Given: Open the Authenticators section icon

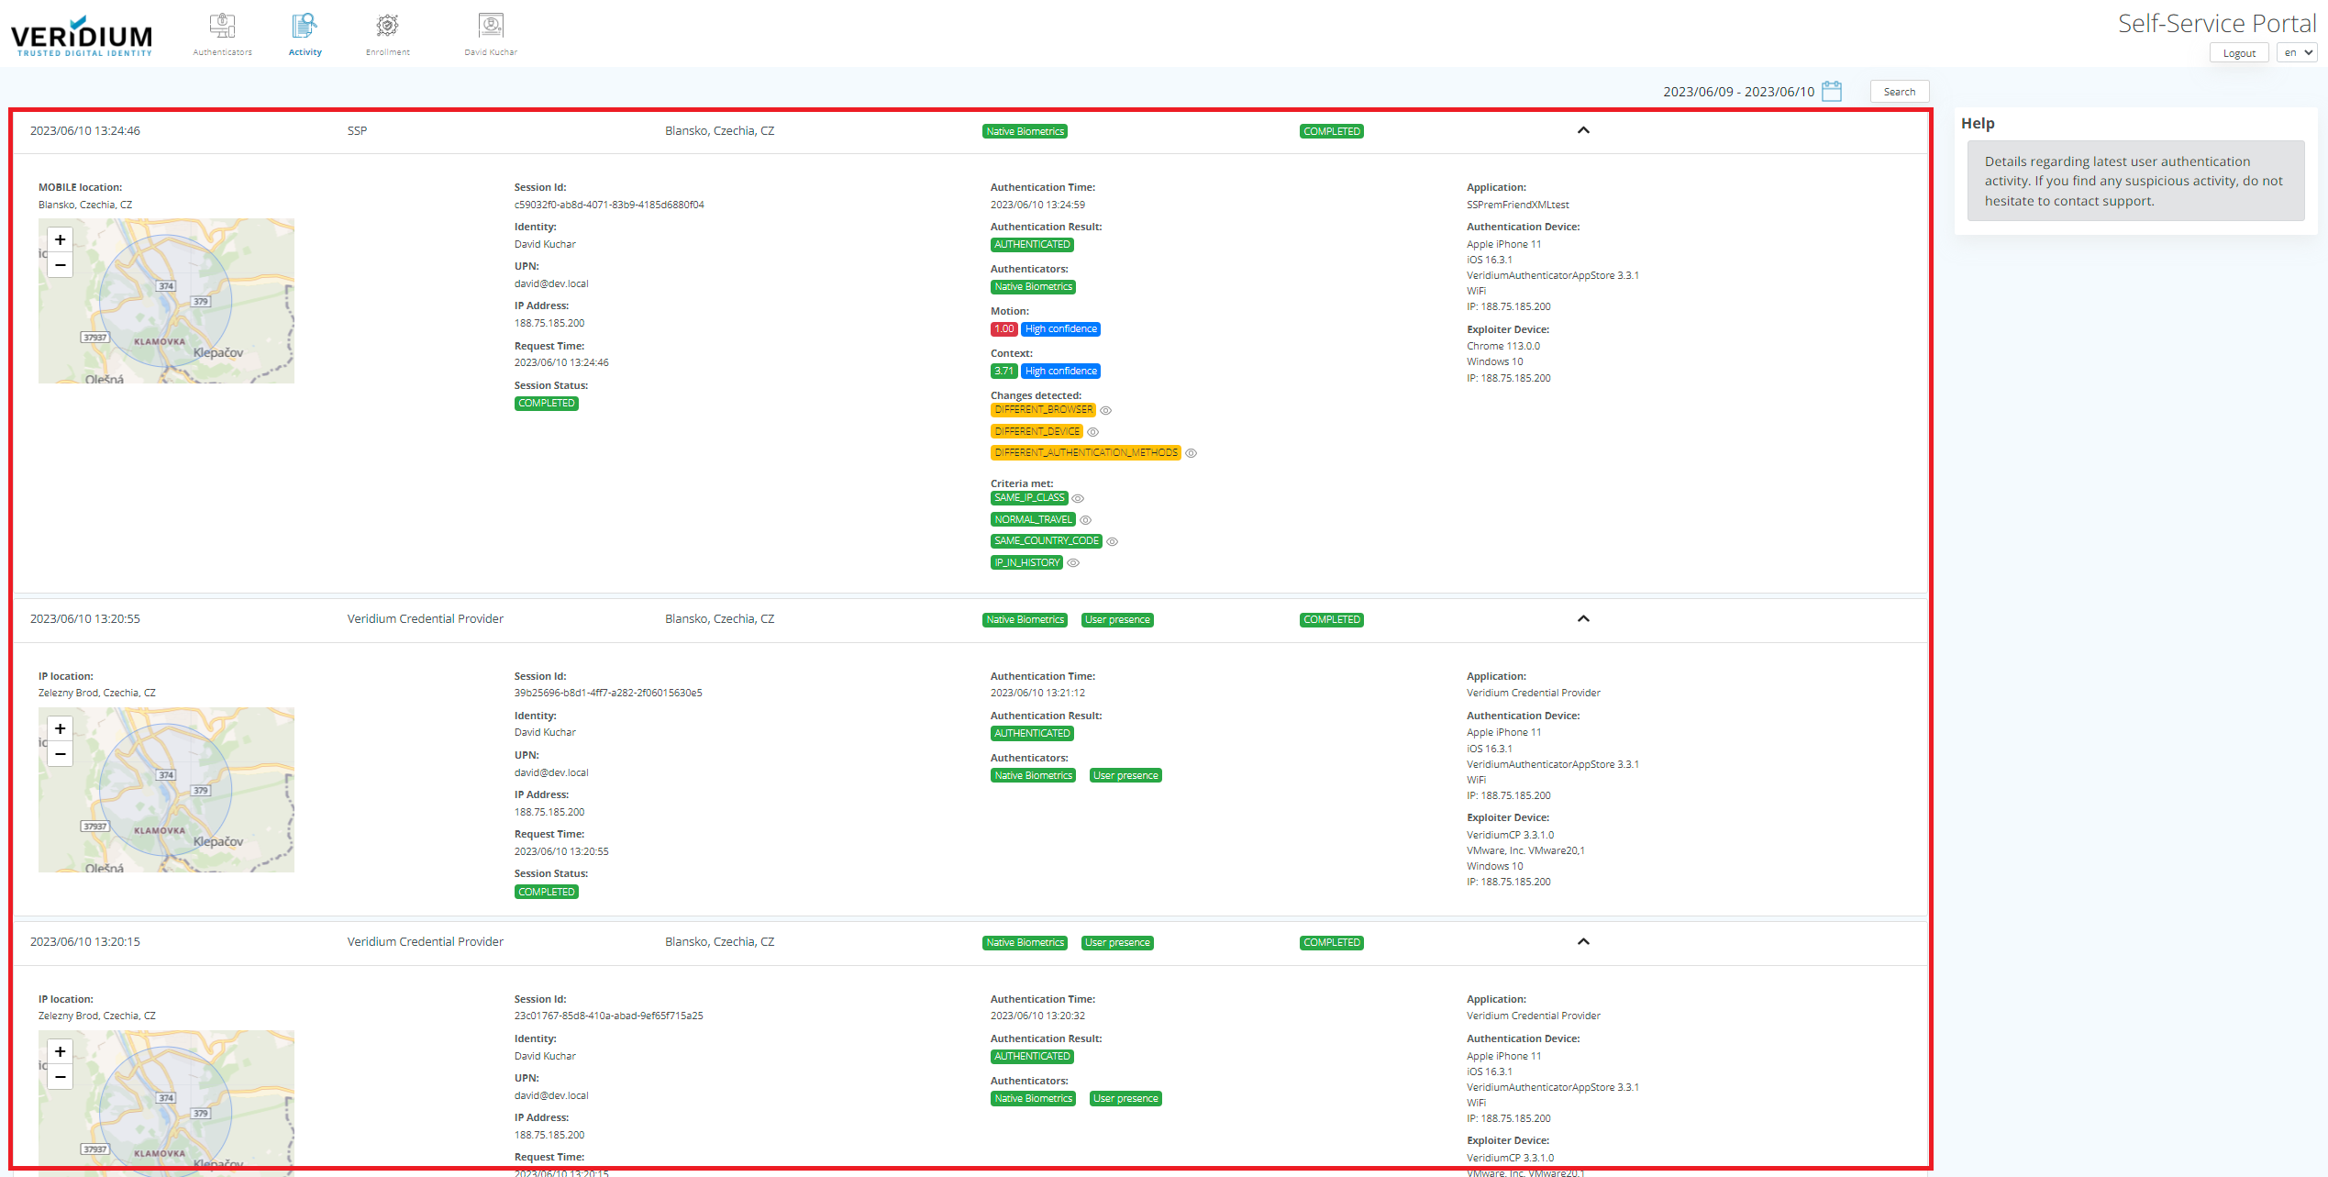Looking at the screenshot, I should tap(222, 27).
